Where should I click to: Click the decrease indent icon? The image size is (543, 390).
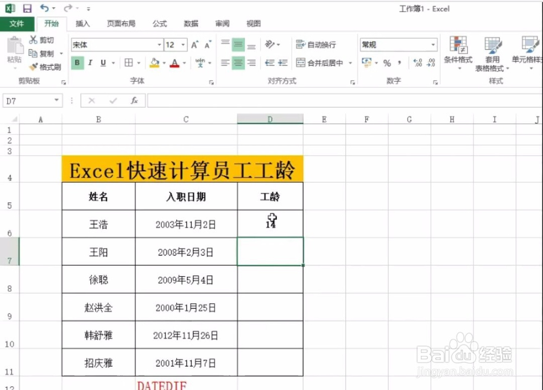click(x=269, y=62)
